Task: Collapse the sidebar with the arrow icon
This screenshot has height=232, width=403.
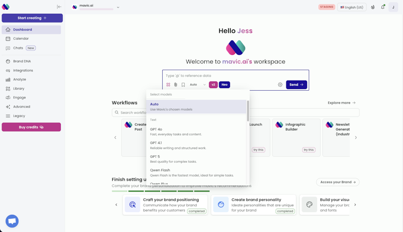Action: pyautogui.click(x=59, y=7)
